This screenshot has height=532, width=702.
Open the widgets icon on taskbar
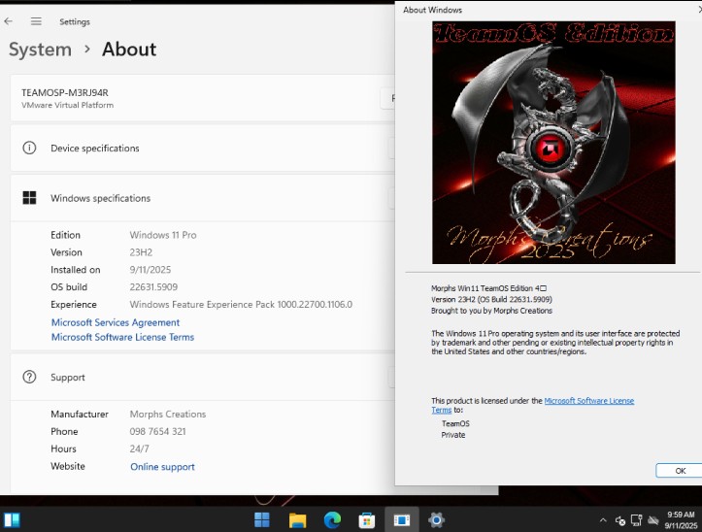pos(12,520)
